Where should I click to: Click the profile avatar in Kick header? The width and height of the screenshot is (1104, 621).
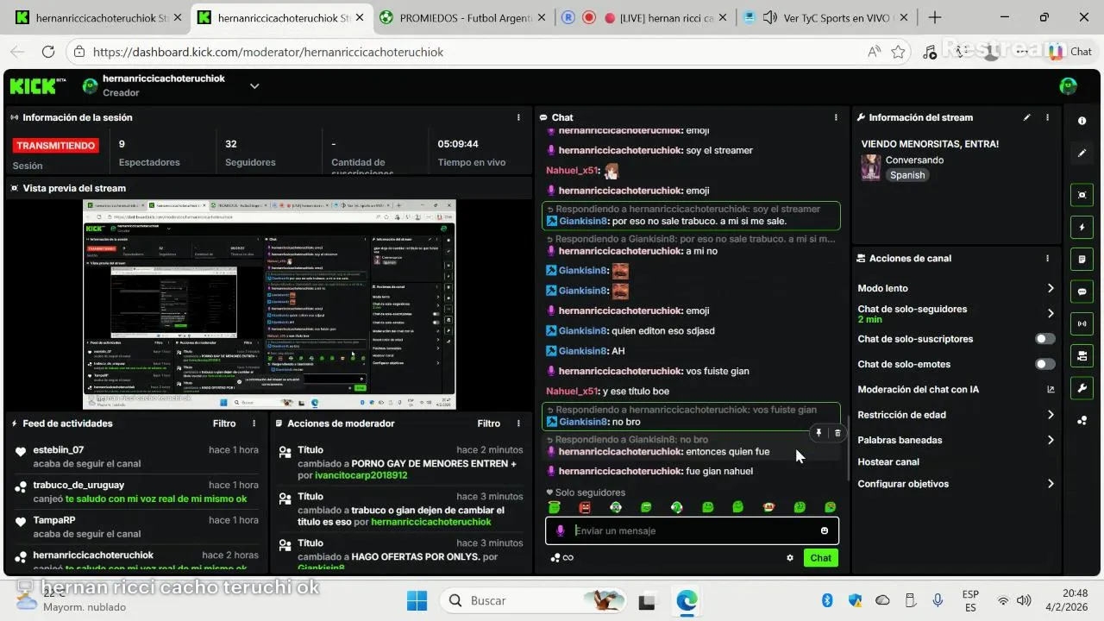(x=1068, y=85)
